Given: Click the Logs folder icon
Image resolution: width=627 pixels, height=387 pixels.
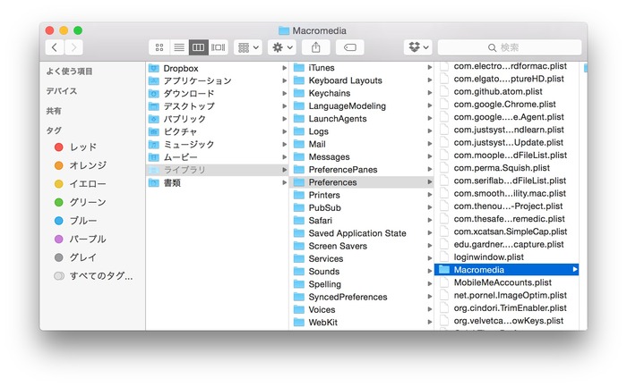Looking at the screenshot, I should coord(298,131).
